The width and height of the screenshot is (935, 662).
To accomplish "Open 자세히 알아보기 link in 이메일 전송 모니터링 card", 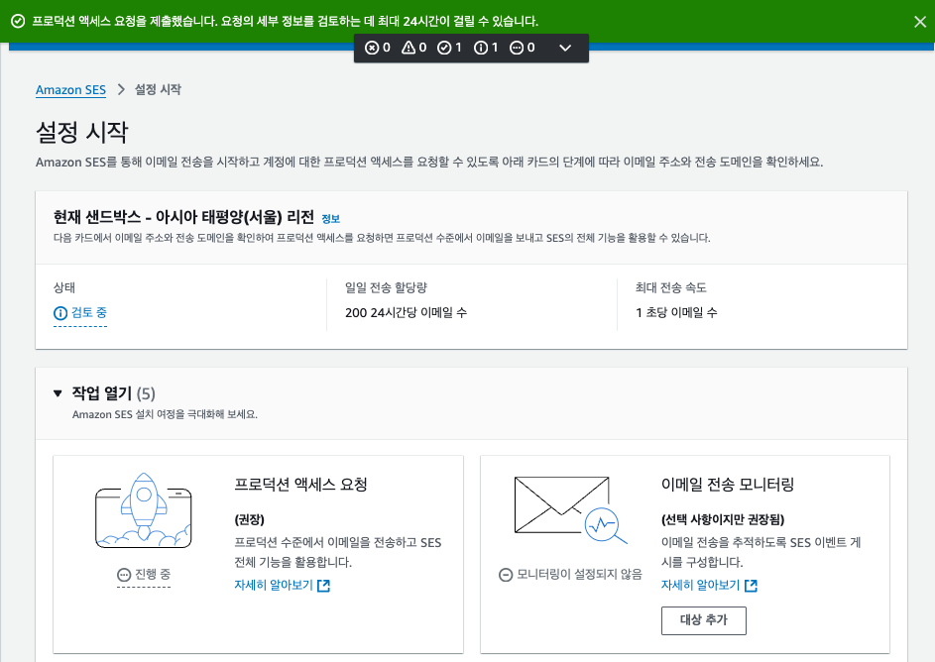I will [701, 585].
